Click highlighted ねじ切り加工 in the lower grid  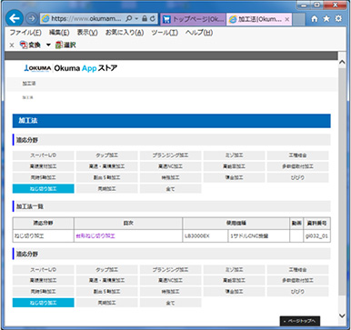[43, 303]
